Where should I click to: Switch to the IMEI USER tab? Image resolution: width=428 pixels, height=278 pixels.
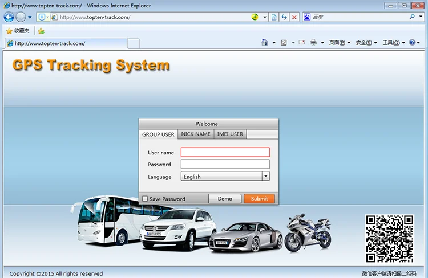230,134
